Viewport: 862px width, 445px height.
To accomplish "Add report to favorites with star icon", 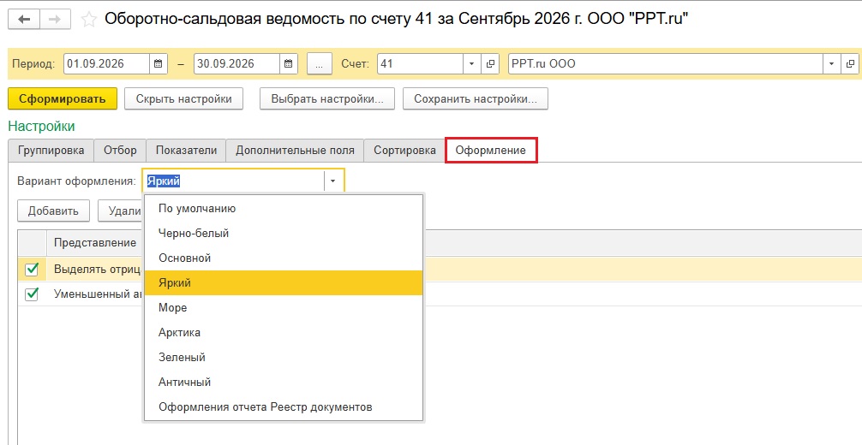I will 88,20.
